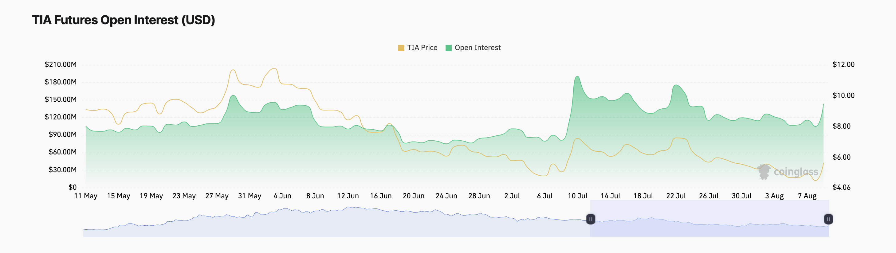Click the right range slider handle

[828, 219]
